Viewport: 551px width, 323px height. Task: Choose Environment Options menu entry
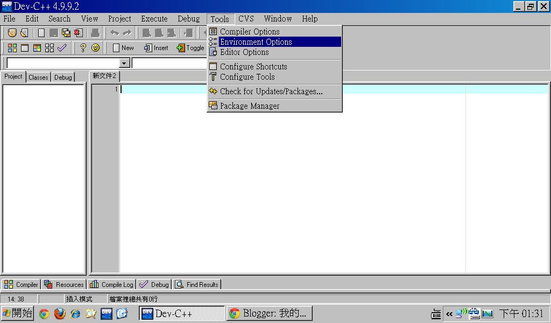click(274, 42)
